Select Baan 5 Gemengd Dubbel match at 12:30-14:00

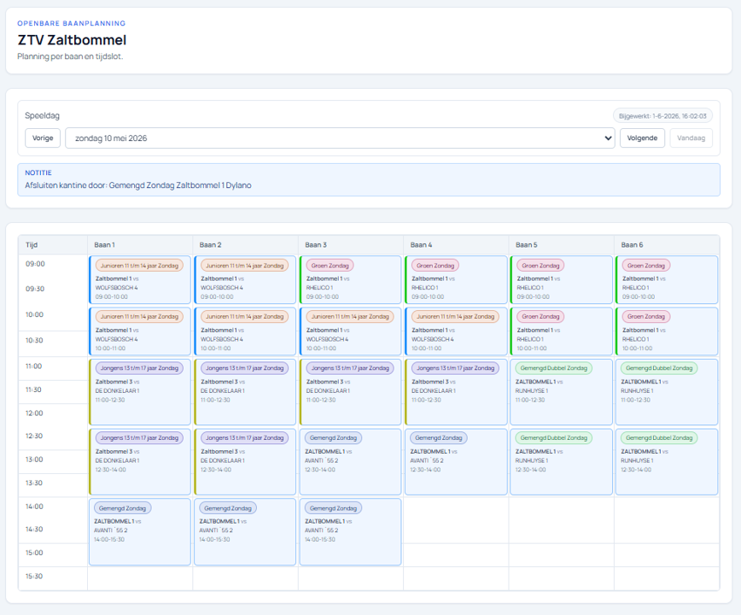[562, 462]
